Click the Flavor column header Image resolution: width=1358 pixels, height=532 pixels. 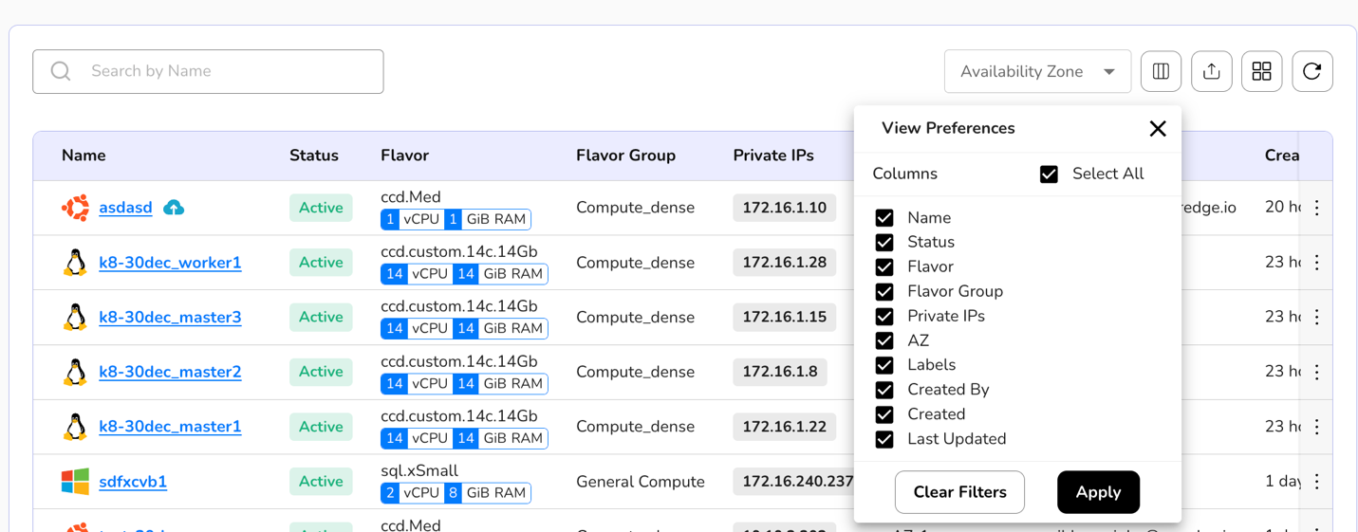(404, 156)
